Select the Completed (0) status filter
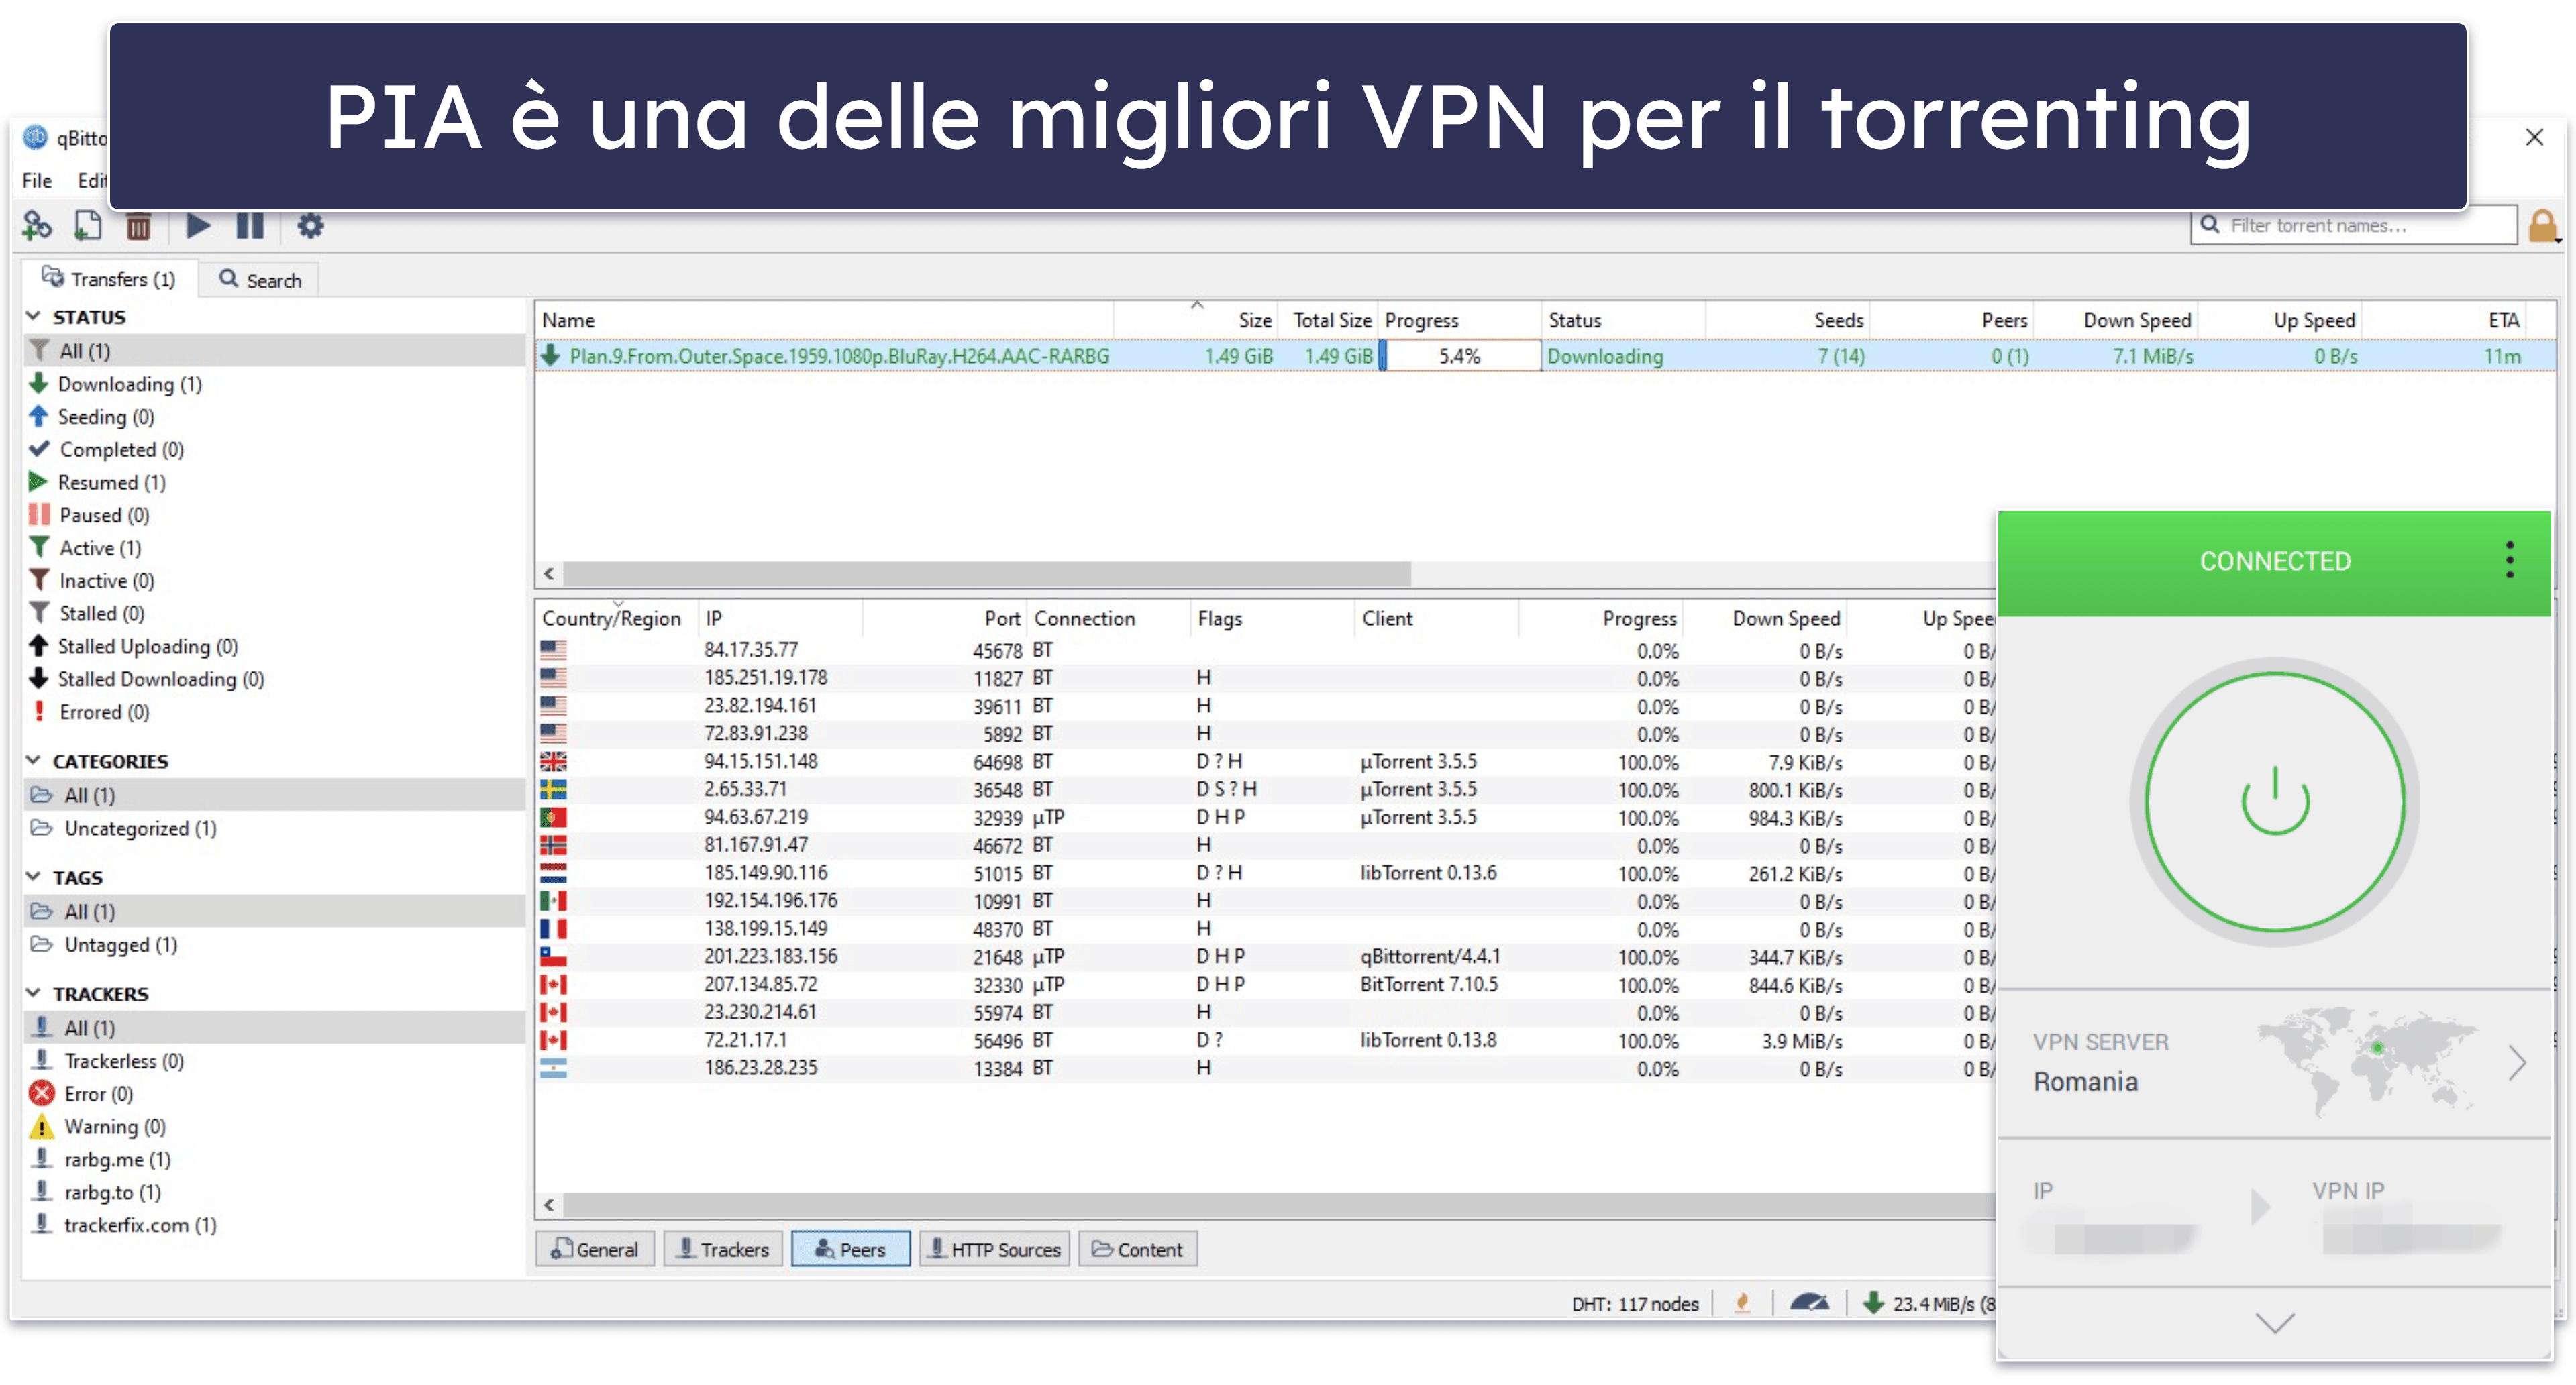The image size is (2576, 1385). [x=107, y=449]
